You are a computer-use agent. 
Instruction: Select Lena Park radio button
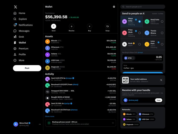tap(162, 44)
